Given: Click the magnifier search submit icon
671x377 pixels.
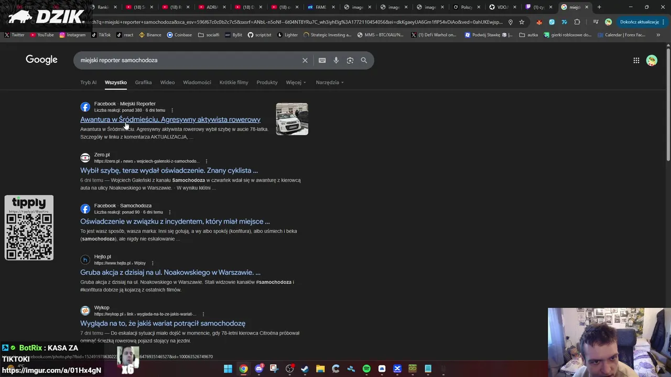Looking at the screenshot, I should (x=364, y=60).
